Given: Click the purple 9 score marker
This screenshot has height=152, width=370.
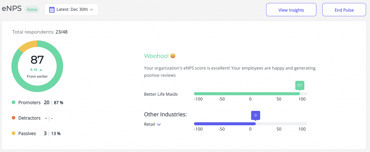Looking at the screenshot, I should click(x=255, y=116).
